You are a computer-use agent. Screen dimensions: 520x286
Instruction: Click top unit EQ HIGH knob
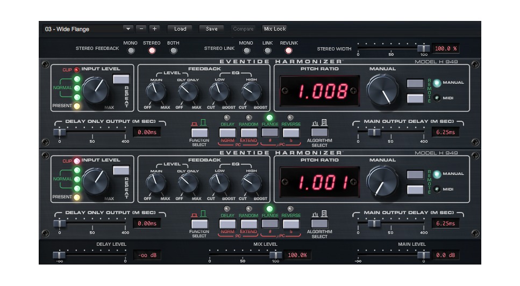[x=251, y=92]
